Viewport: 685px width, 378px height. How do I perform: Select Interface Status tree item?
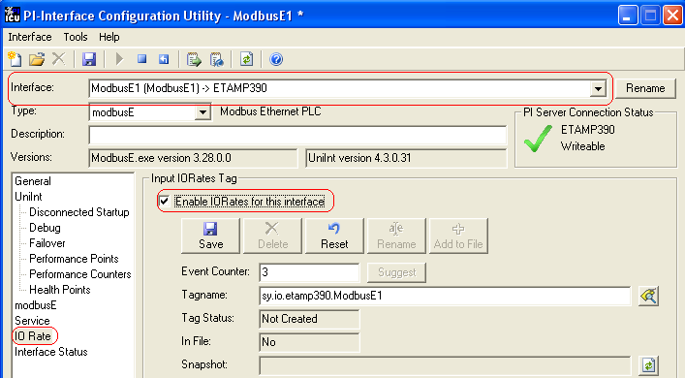point(51,352)
